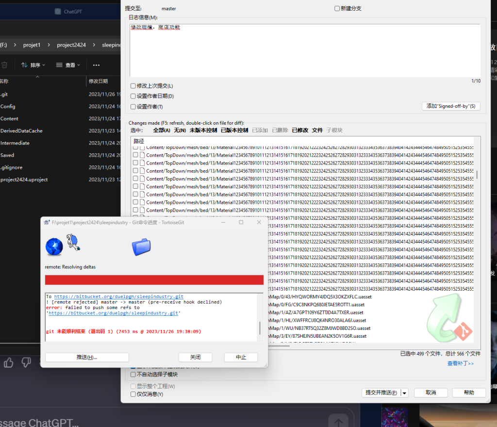The height and width of the screenshot is (427, 497).
Task: Click the thumbs down feedback icon
Action: pos(26,362)
